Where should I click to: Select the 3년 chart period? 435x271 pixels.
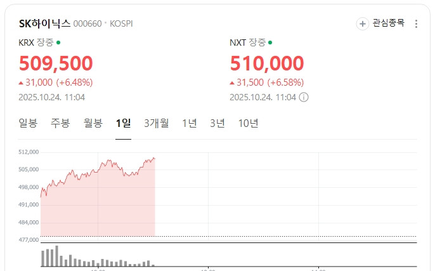coord(217,123)
